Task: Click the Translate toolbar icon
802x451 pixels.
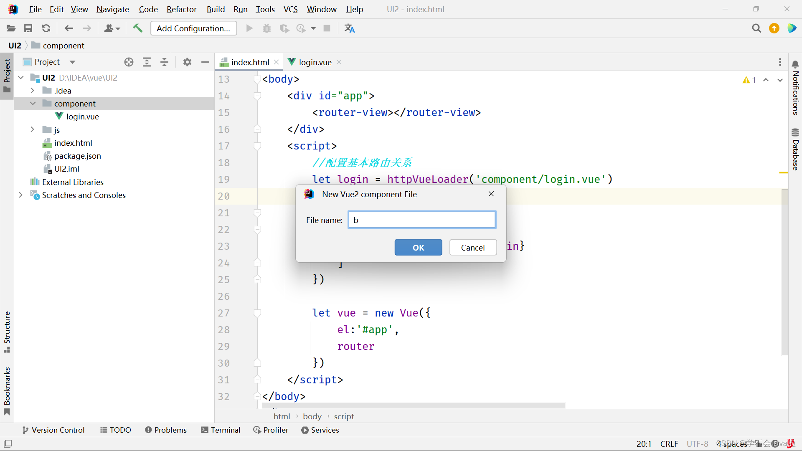Action: 349,28
